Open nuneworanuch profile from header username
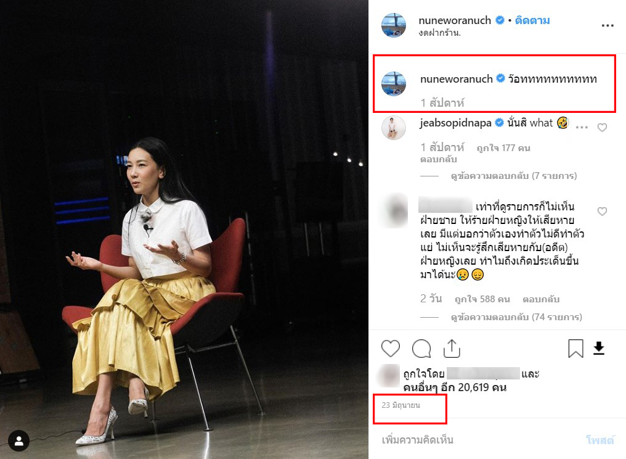The height and width of the screenshot is (459, 626). coord(455,20)
